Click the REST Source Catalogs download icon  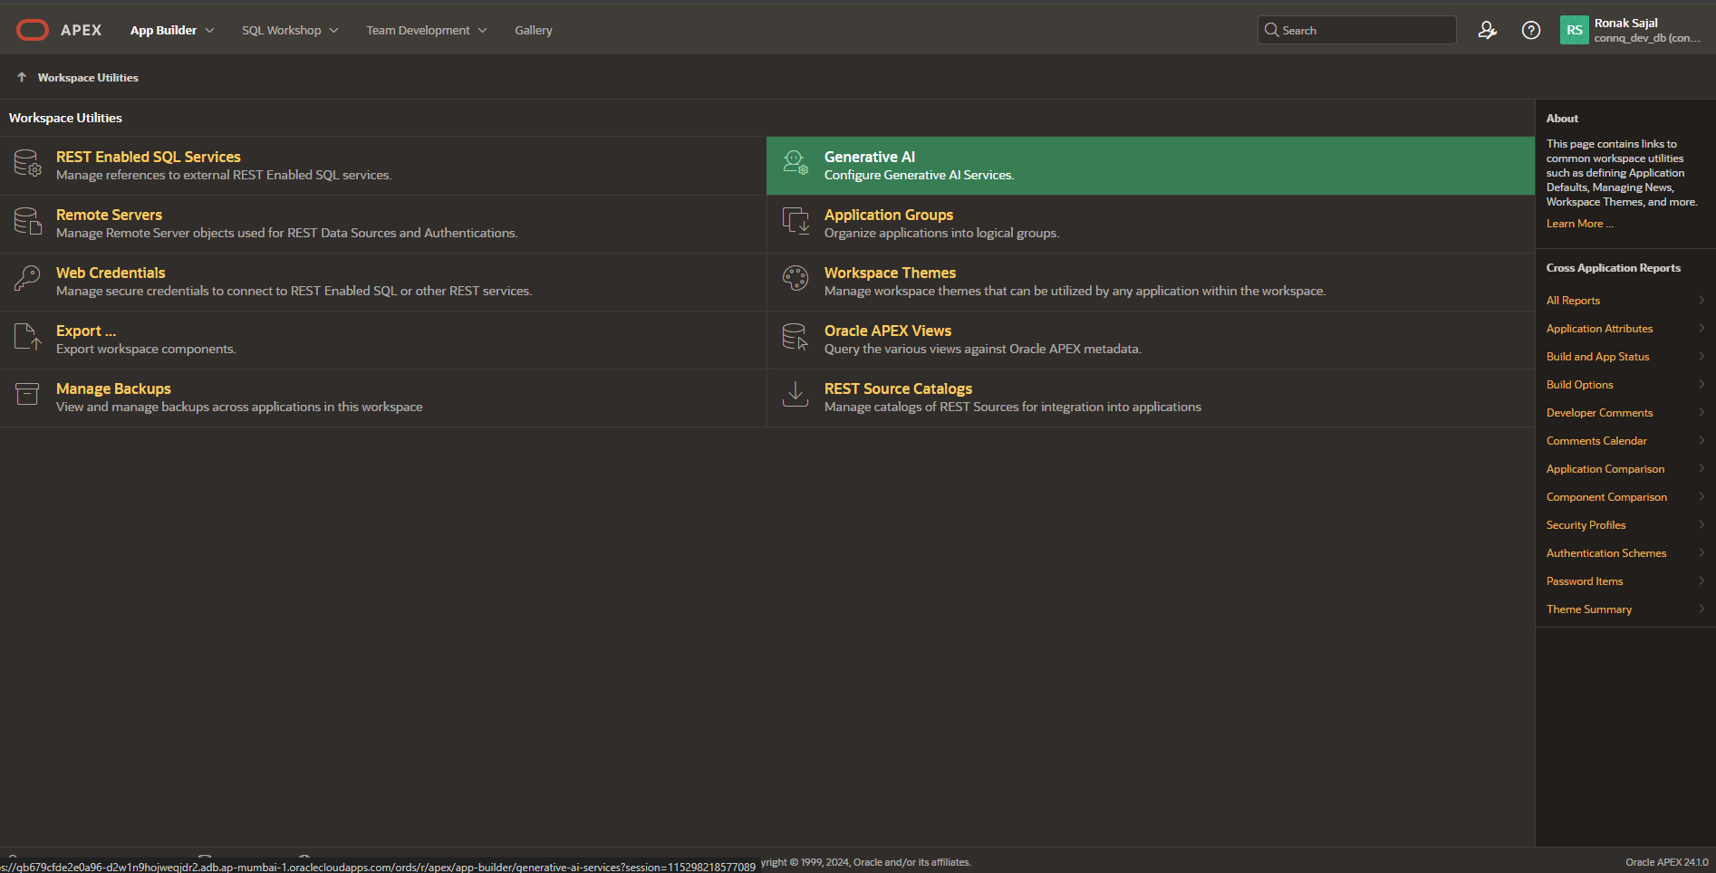click(795, 395)
